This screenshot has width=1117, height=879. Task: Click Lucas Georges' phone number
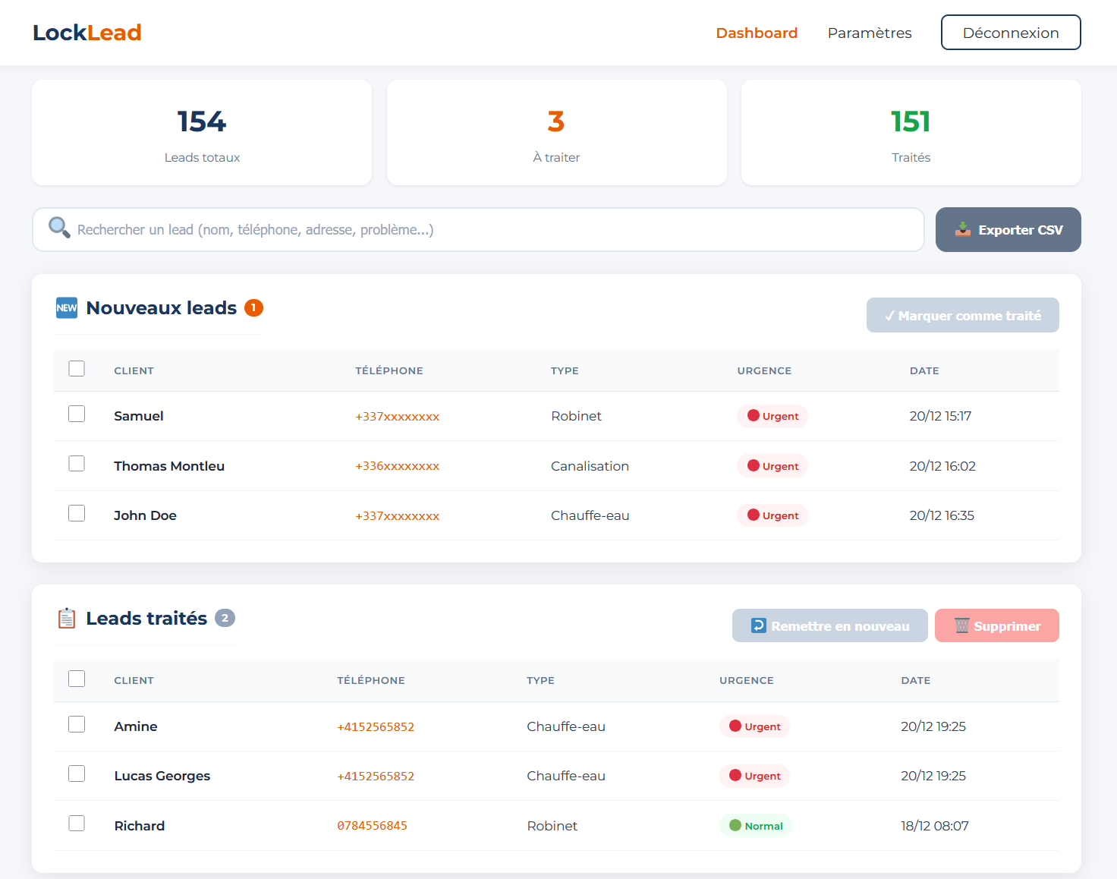tap(376, 777)
